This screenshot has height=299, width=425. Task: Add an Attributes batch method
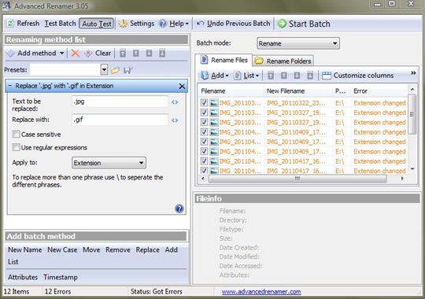point(23,277)
